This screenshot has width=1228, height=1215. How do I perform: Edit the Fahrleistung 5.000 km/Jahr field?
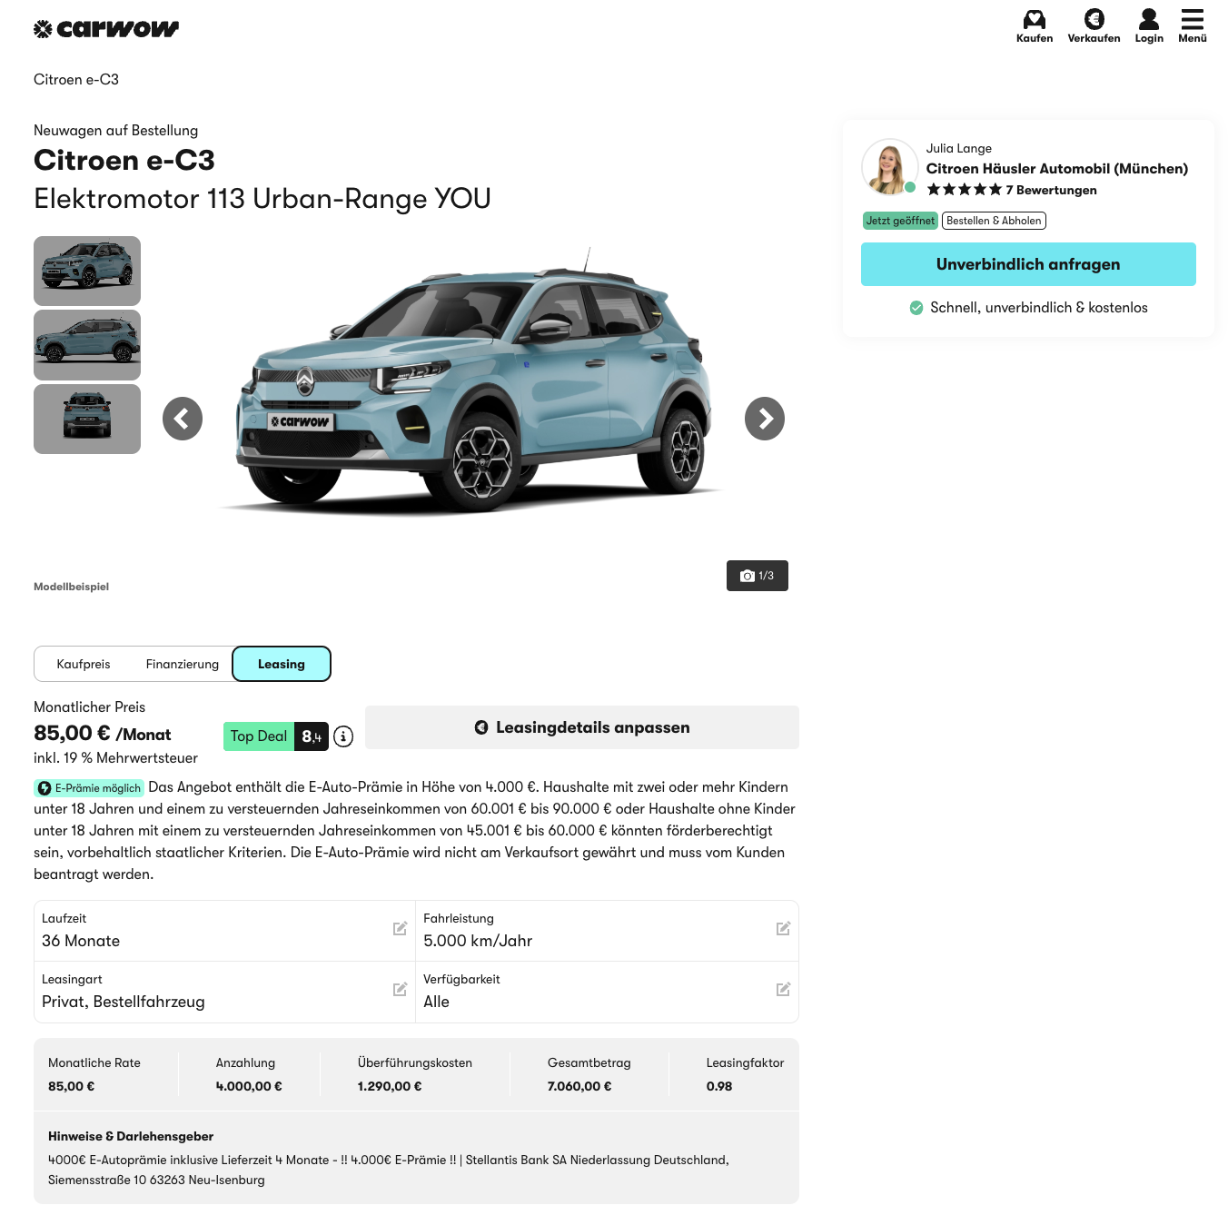(x=607, y=931)
